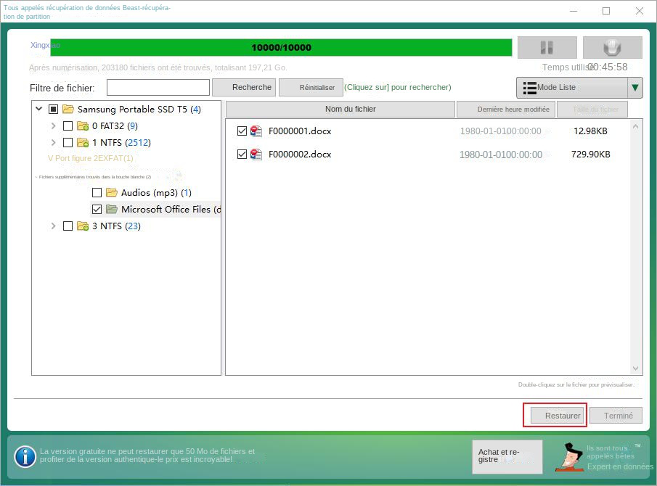Click the Mode Liste view icon

[529, 87]
